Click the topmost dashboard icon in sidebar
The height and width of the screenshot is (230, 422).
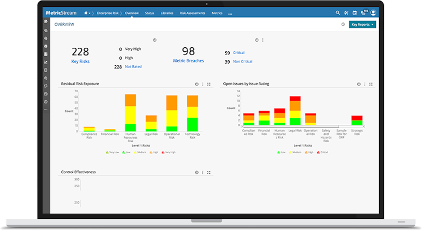click(46, 21)
